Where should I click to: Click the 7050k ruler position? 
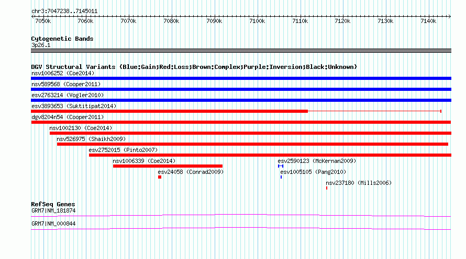pos(43,21)
